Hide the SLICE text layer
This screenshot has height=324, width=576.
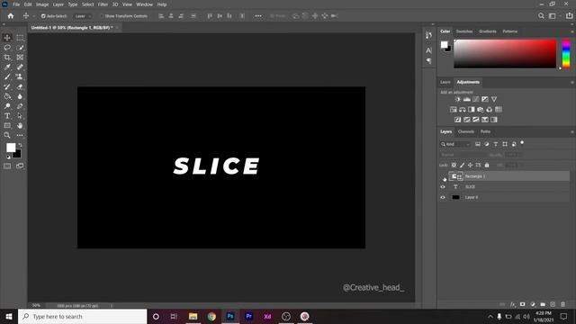(443, 187)
